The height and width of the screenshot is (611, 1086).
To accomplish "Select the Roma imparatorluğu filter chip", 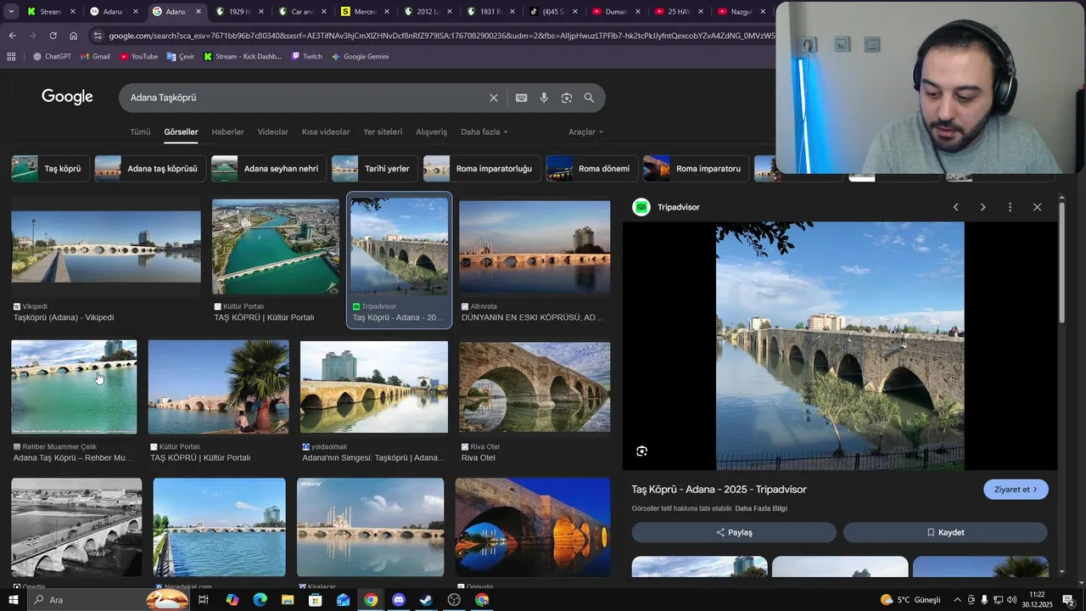I will (x=481, y=169).
